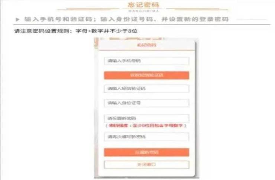Focus the 请再次填写新密码 confirm field
The height and width of the screenshot is (180, 275).
pos(146,137)
